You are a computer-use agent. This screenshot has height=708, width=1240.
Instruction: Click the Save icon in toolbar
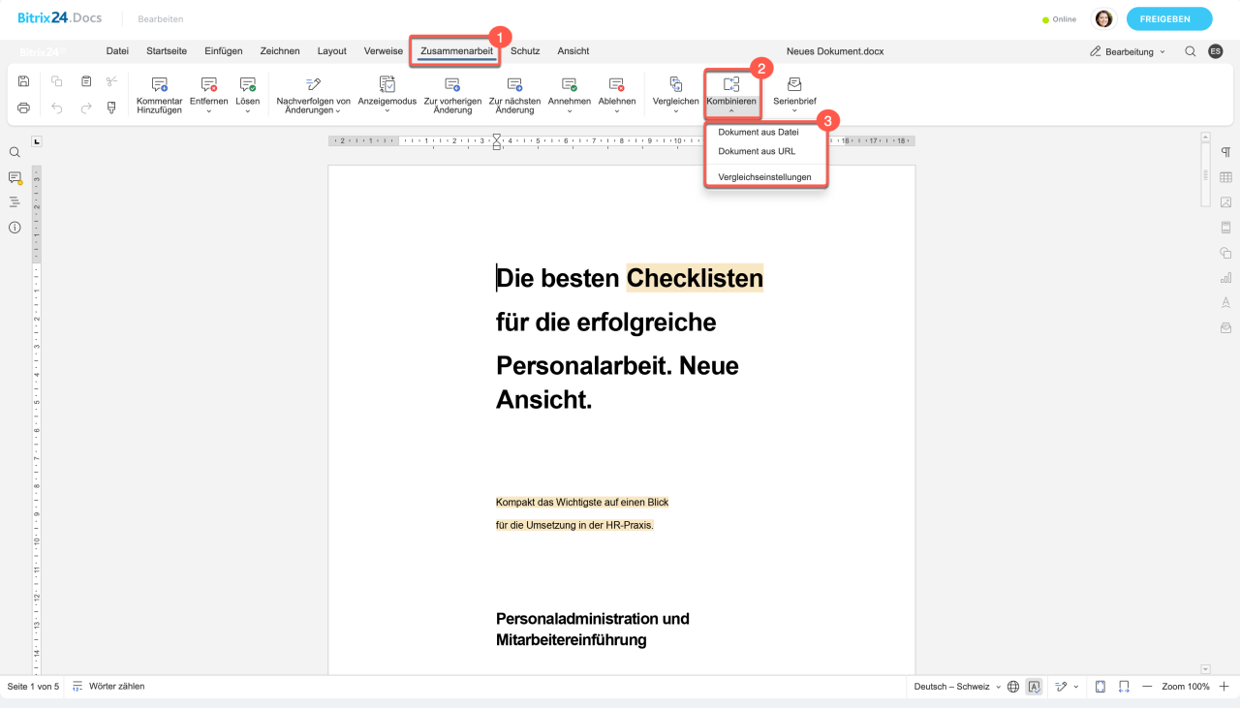pyautogui.click(x=23, y=82)
